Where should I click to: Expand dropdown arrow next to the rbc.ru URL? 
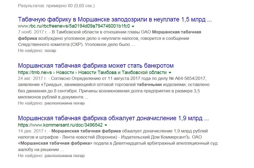pyautogui.click(x=133, y=26)
